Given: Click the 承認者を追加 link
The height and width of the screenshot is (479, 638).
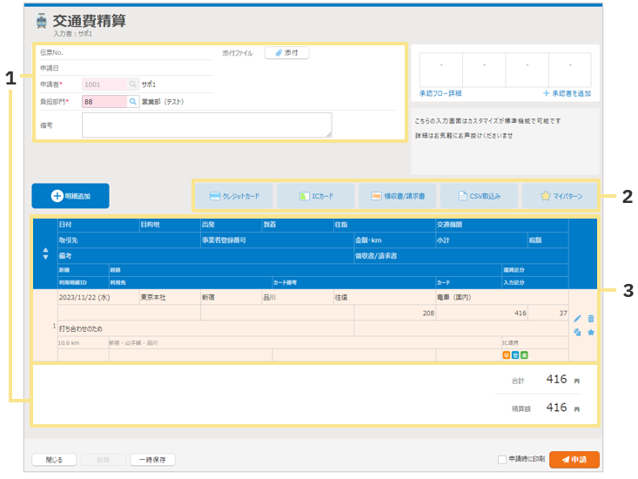Looking at the screenshot, I should click(567, 92).
